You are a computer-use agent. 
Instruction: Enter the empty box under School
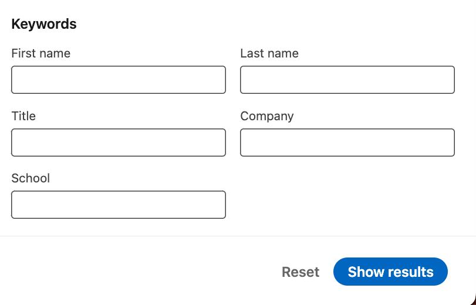[118, 205]
